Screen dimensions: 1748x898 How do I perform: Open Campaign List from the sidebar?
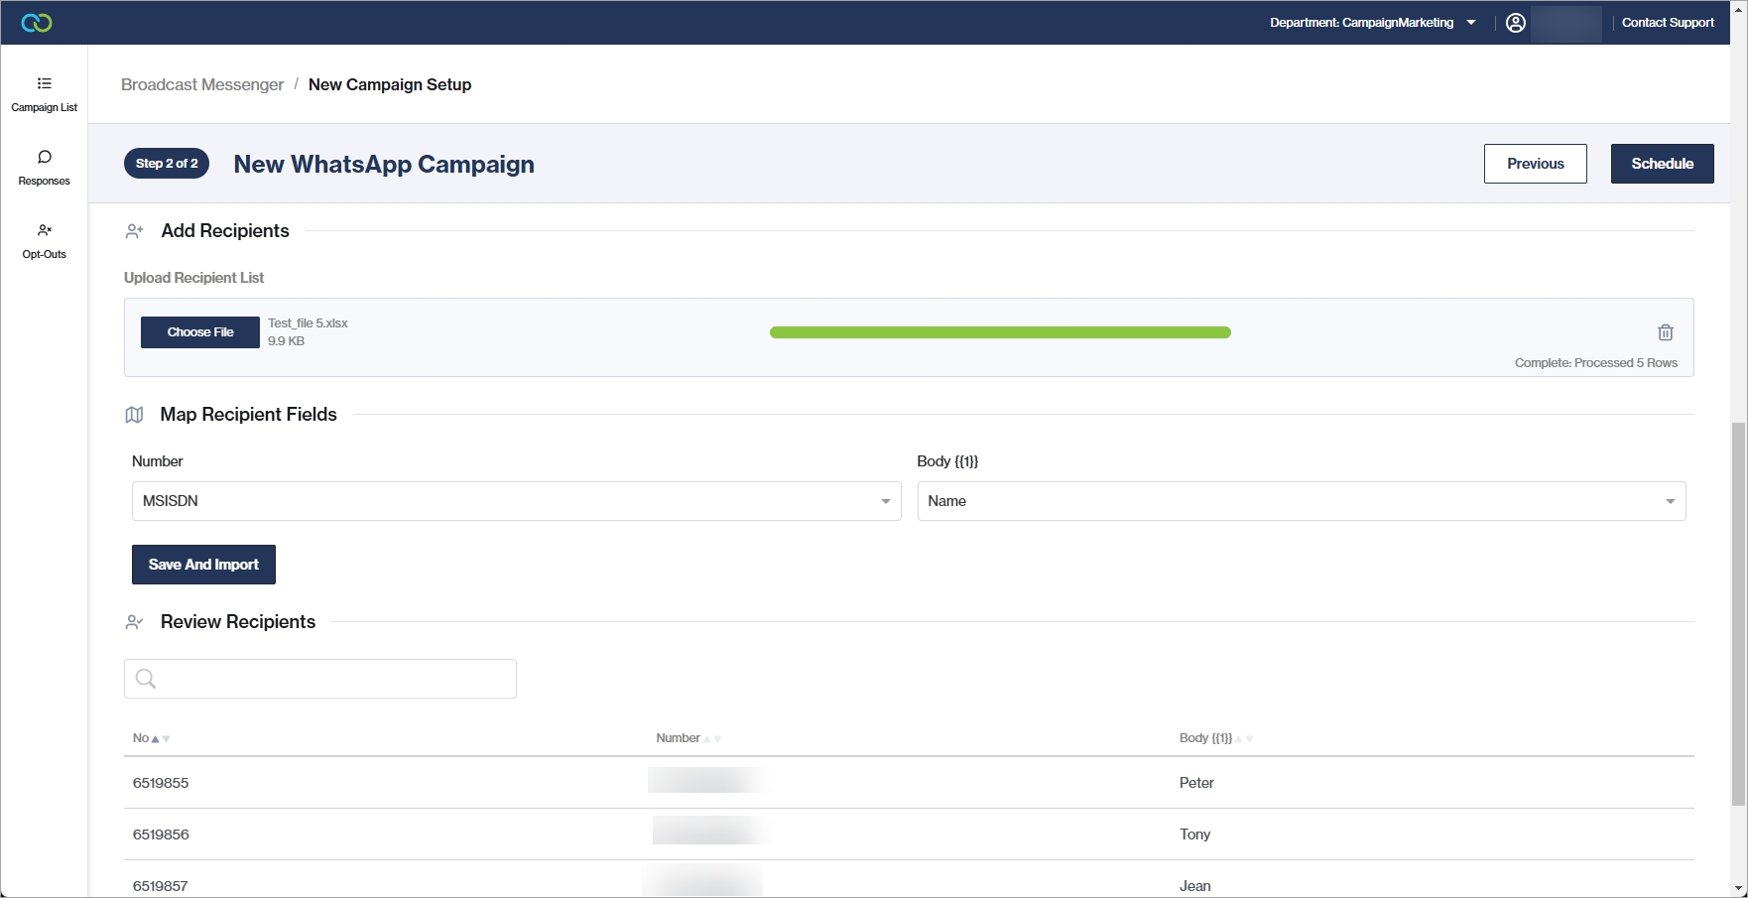coord(45,94)
